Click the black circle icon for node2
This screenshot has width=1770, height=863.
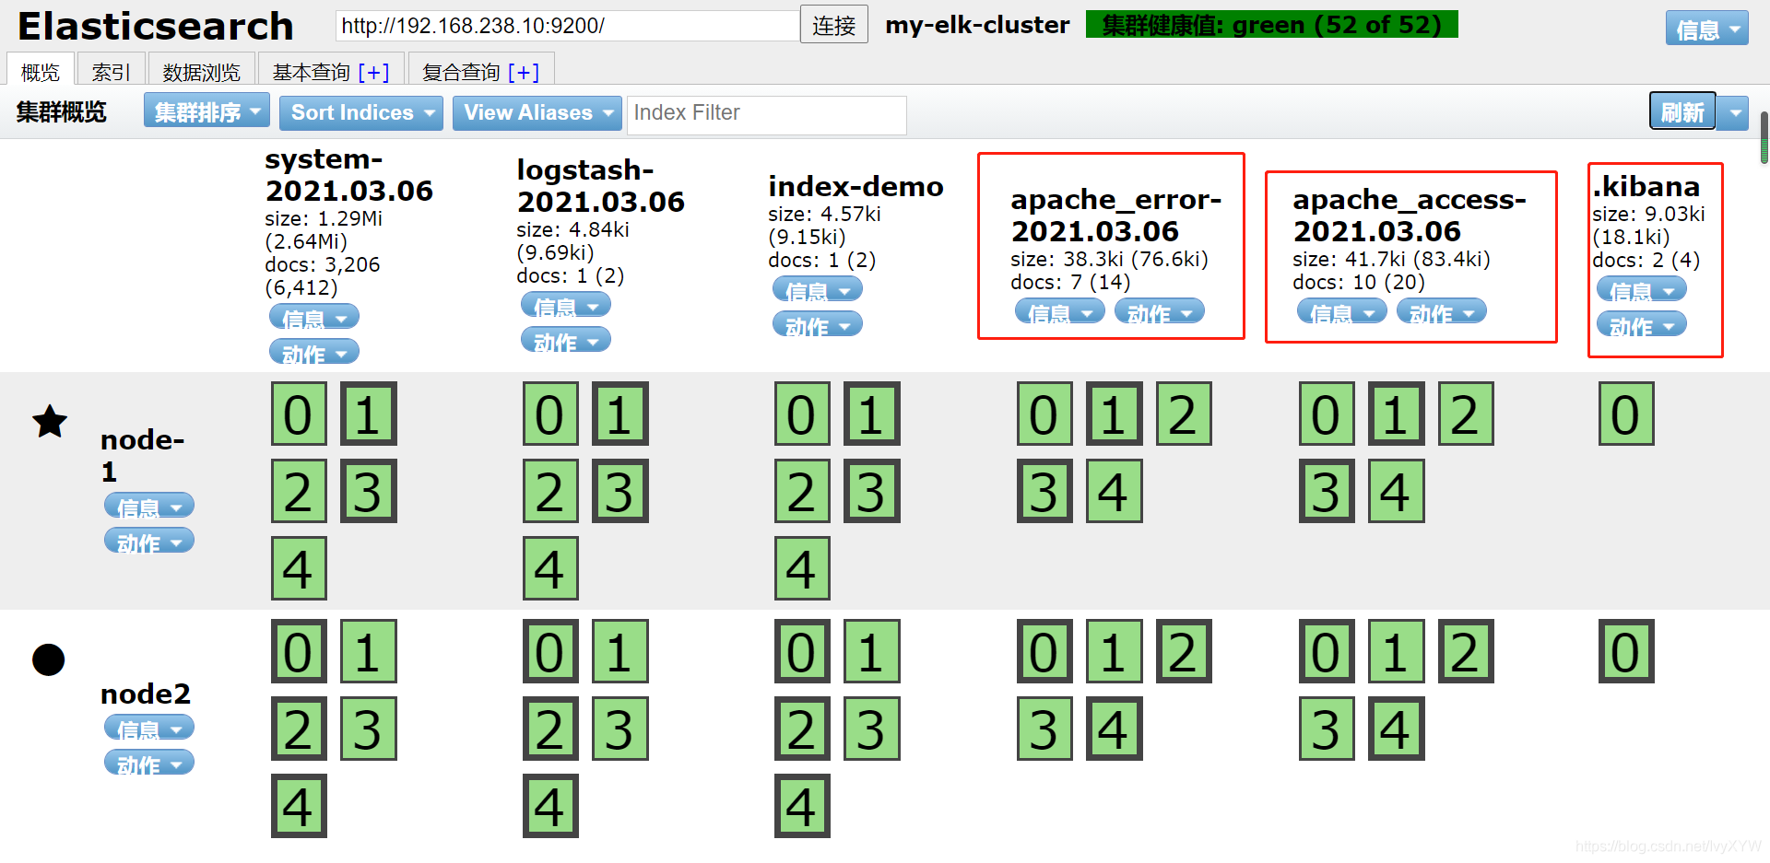(x=49, y=659)
